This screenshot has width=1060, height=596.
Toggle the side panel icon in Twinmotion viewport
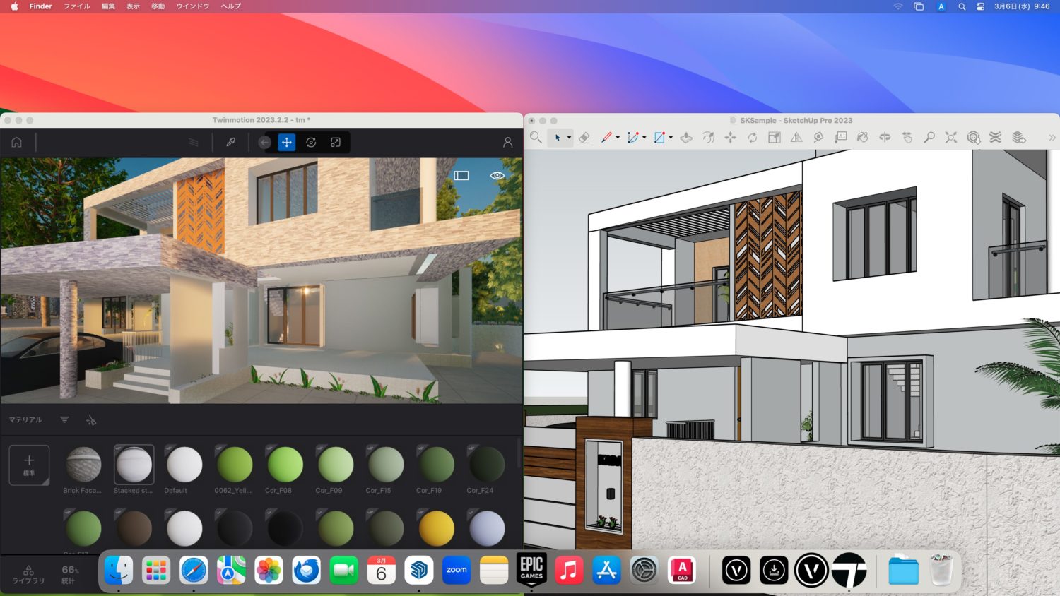[x=461, y=175]
